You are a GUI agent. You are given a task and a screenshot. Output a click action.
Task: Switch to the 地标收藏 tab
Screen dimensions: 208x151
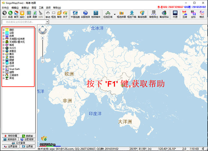click(11, 136)
